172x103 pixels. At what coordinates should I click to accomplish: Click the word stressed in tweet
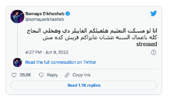(x=147, y=44)
